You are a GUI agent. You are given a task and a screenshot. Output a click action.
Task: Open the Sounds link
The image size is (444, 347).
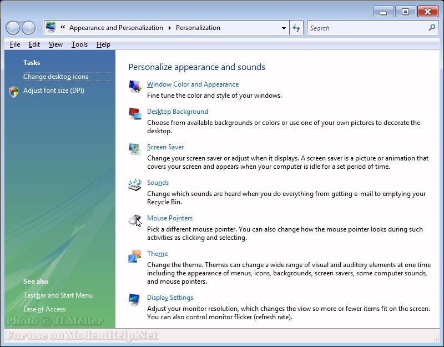(158, 183)
